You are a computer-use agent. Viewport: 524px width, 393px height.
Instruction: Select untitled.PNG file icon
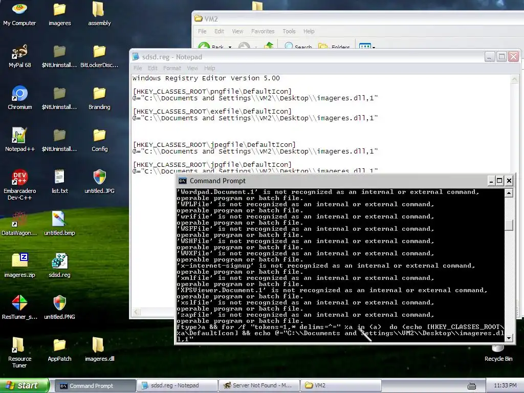(x=59, y=308)
